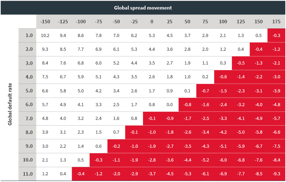The width and height of the screenshot is (286, 182).
Task: Click the 8.0 default rate row header
Action: [29, 132]
